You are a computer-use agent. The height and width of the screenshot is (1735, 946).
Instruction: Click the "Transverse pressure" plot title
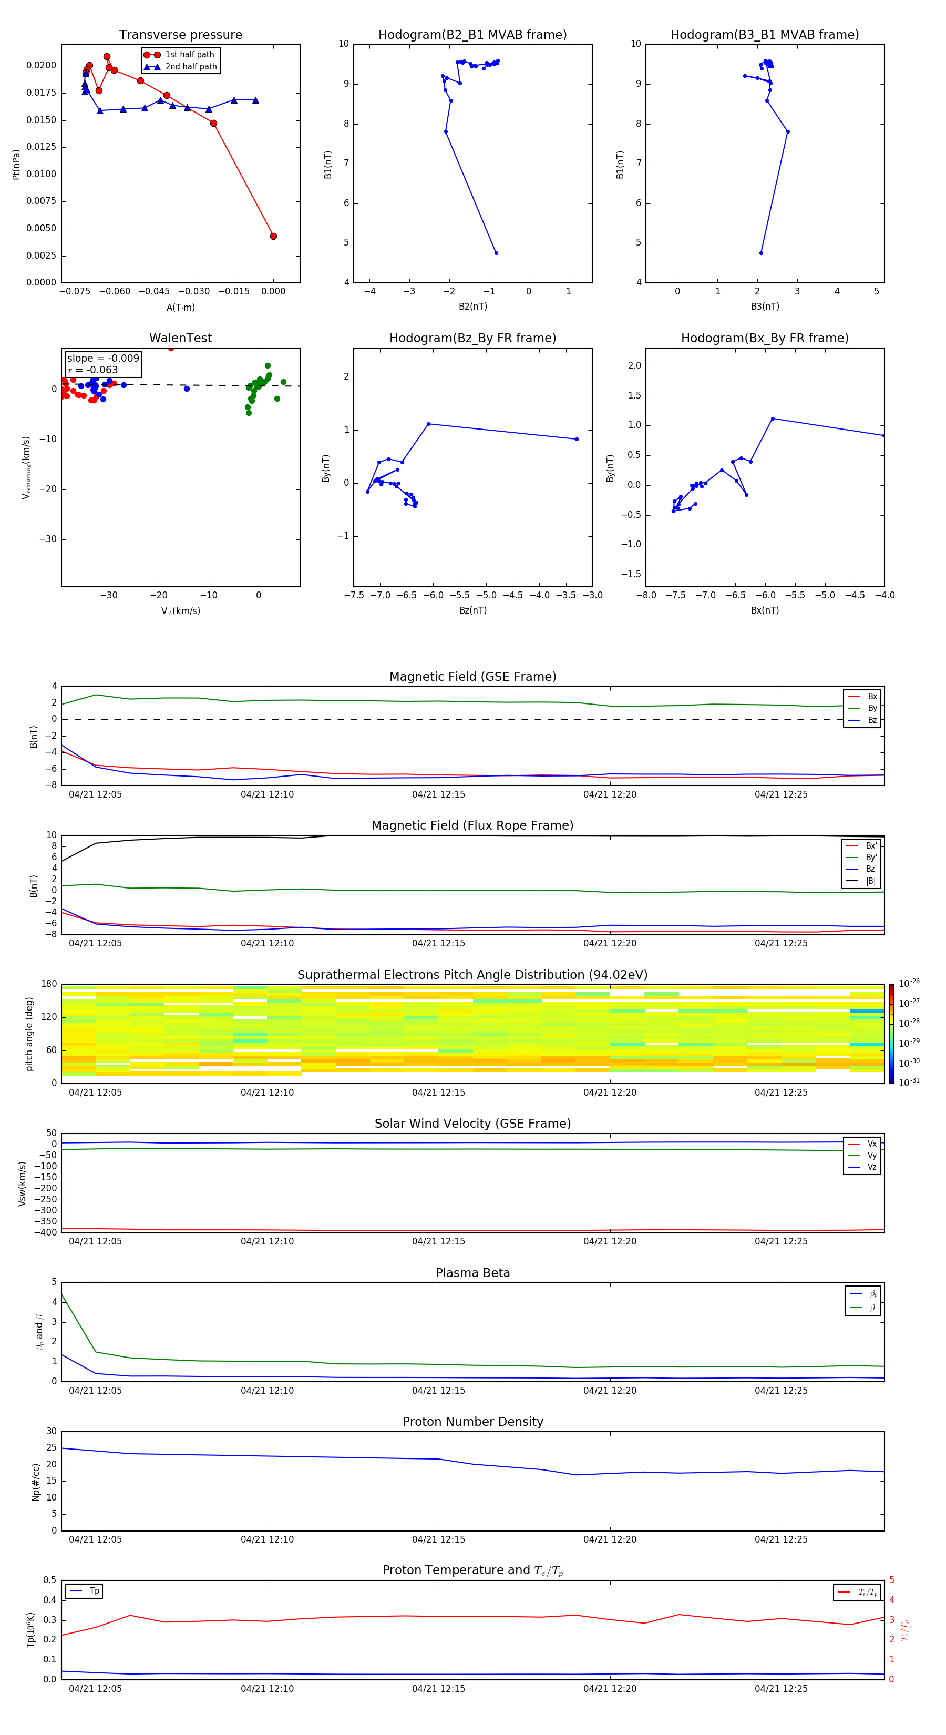[x=180, y=35]
